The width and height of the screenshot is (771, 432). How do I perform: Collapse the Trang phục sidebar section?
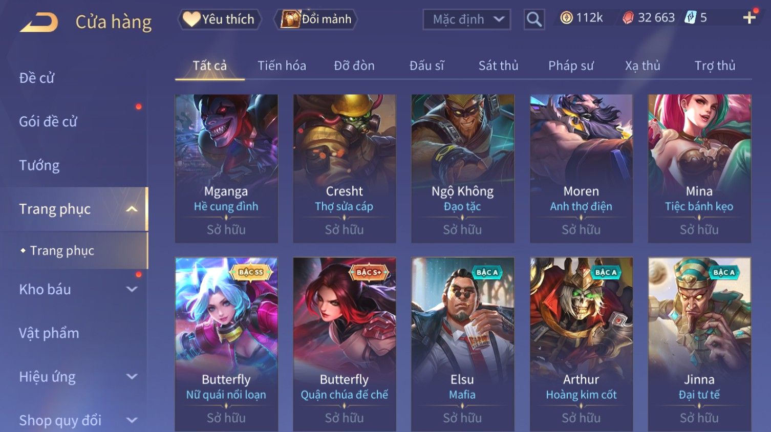[x=132, y=209]
